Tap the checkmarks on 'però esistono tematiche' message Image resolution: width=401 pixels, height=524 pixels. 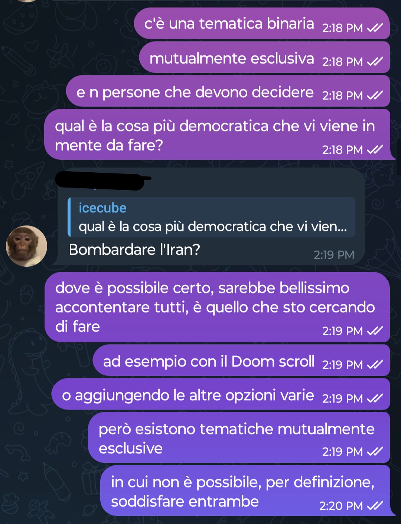tap(375, 452)
